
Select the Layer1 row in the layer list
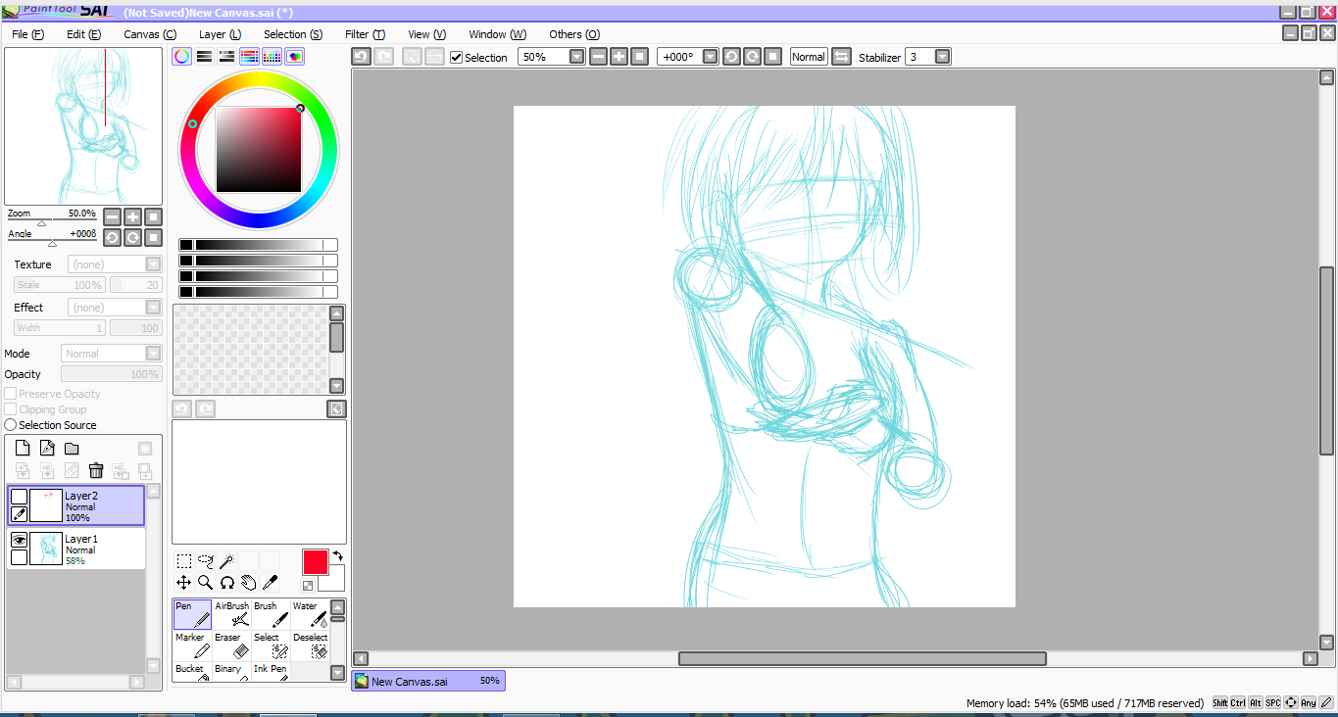click(x=76, y=549)
